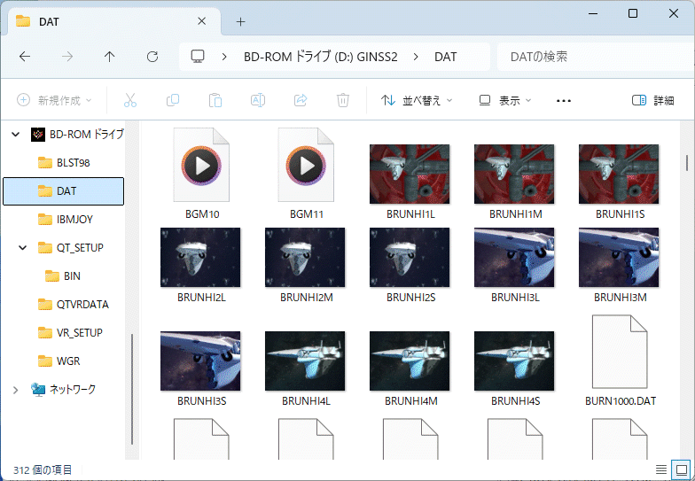Click the network icon beside ネットワーク

point(37,390)
